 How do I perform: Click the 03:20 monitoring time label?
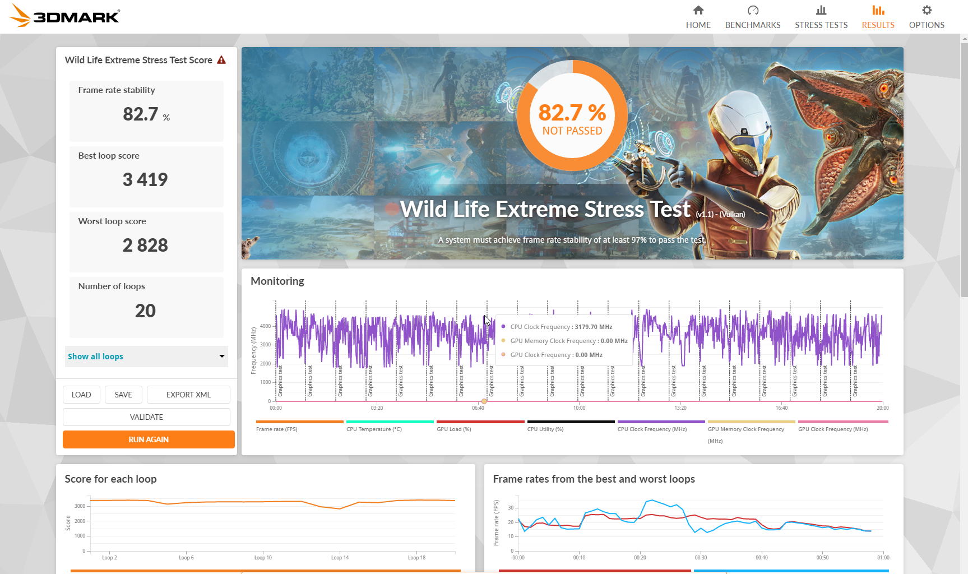[377, 408]
